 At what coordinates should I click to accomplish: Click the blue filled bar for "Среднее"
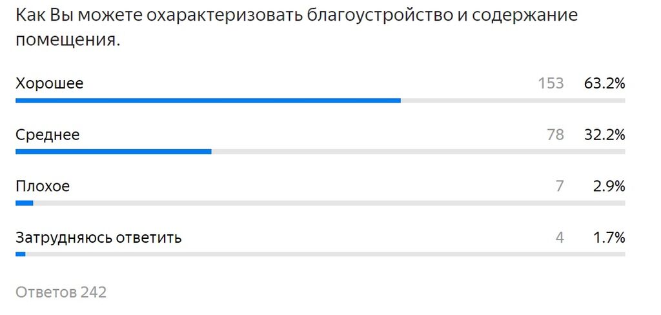tap(114, 152)
